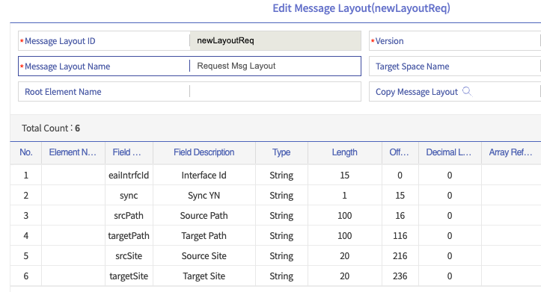
Task: Click the Root Element Name input field
Action: [275, 92]
